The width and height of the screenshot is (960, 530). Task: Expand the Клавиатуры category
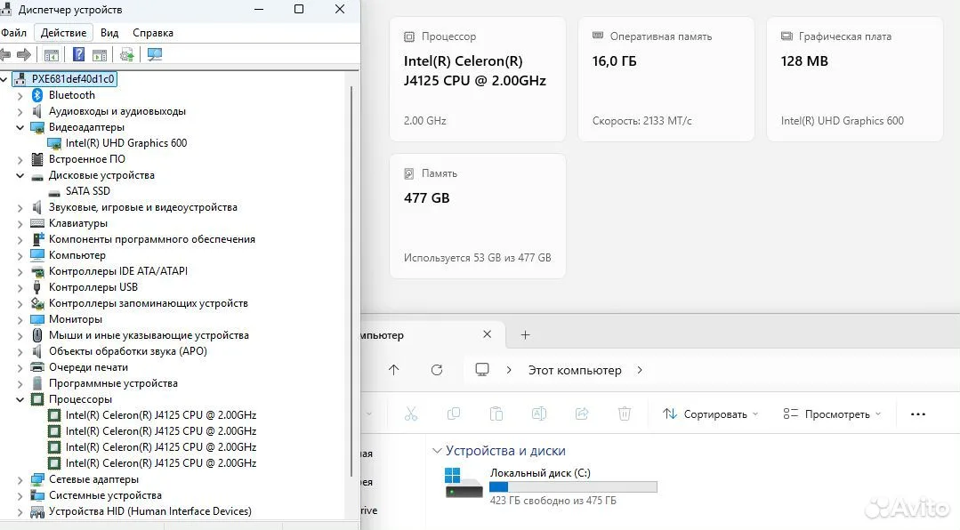pos(20,223)
